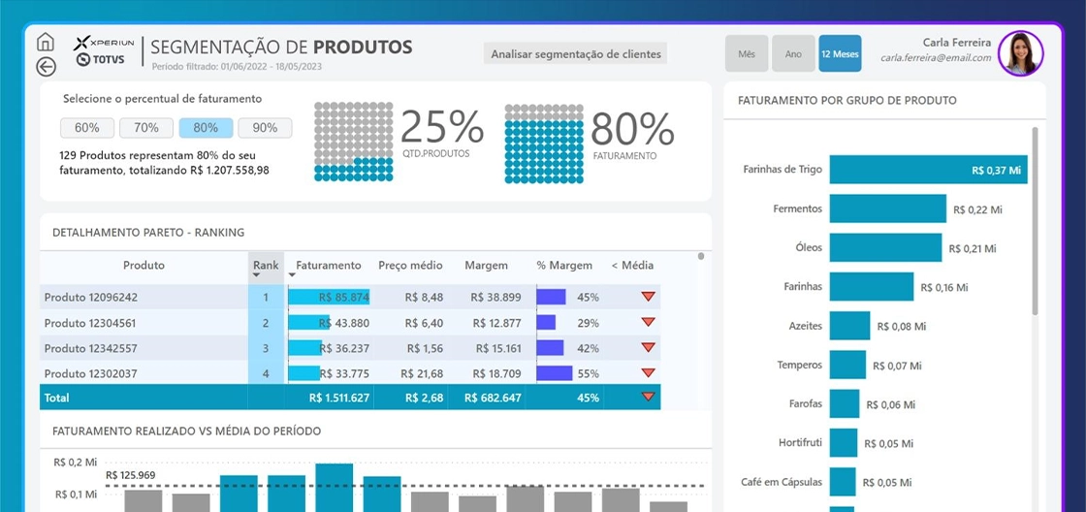Viewport: 1086px width, 512px height.
Task: Click Analisar segmentação de clientes button
Action: click(x=576, y=53)
